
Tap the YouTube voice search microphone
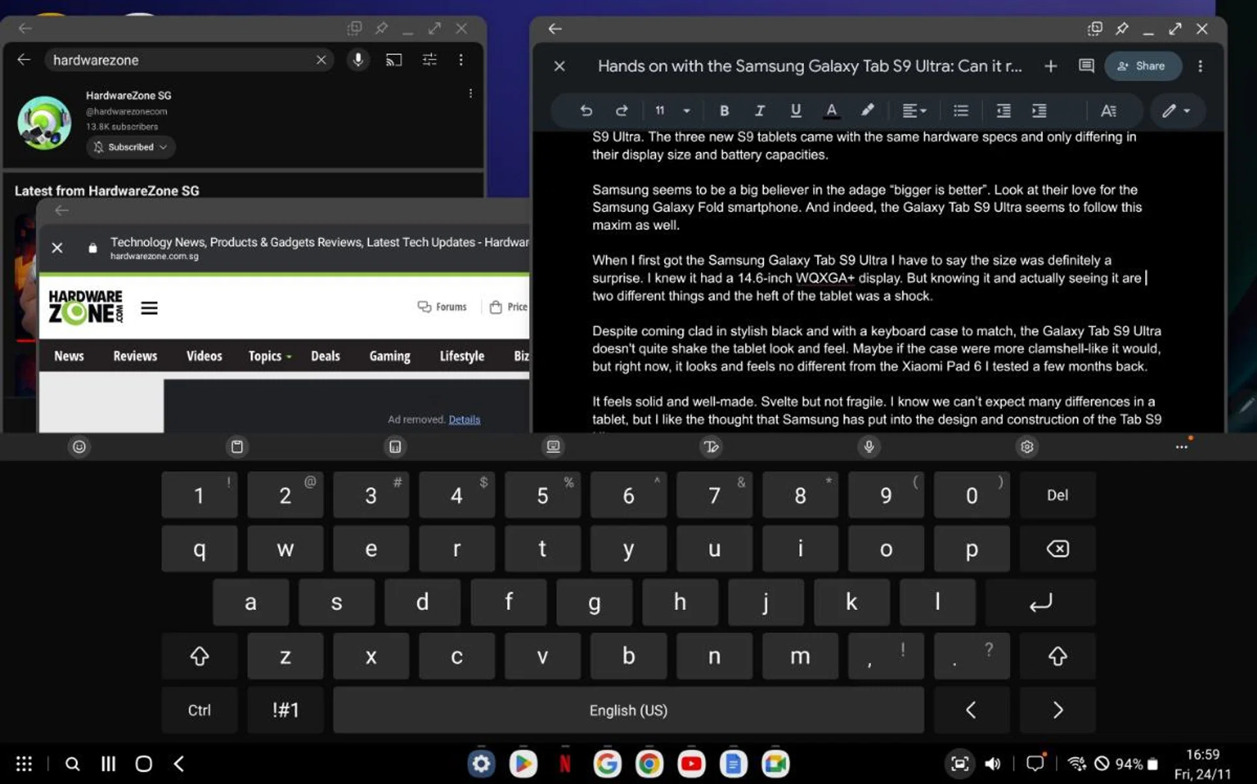click(358, 60)
